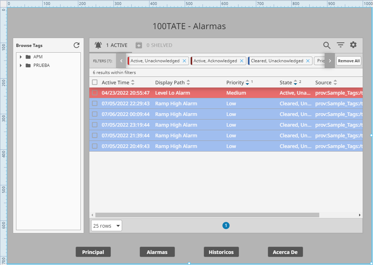Remove the Cleared, Unacknowledged filter chip
Viewport: 373px width, 265px height.
click(x=308, y=61)
